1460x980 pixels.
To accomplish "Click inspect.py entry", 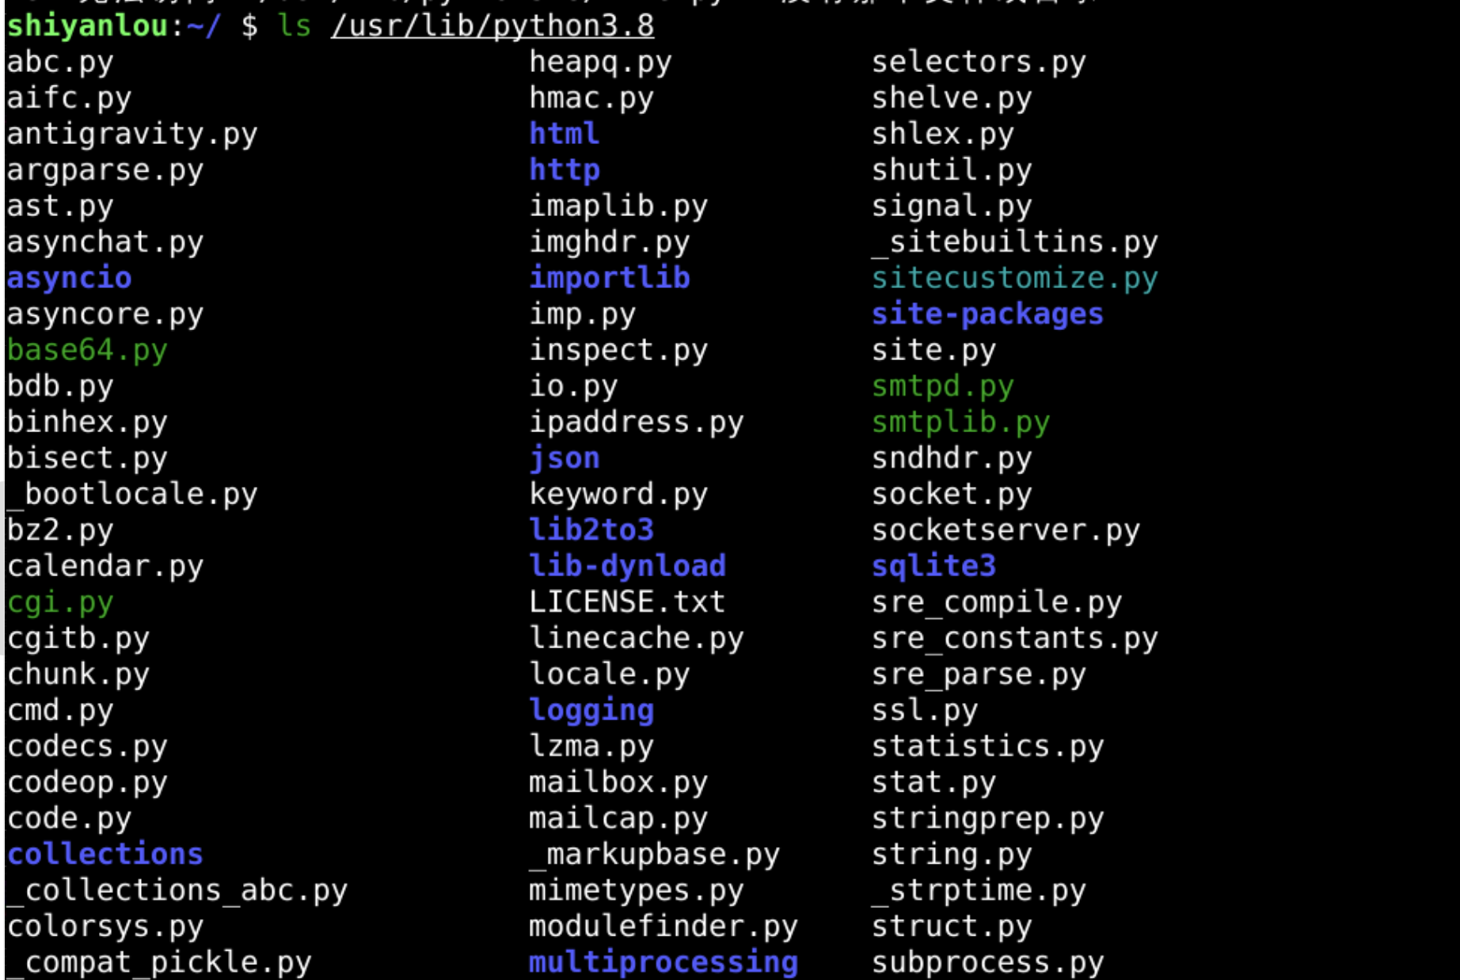I will [x=618, y=350].
